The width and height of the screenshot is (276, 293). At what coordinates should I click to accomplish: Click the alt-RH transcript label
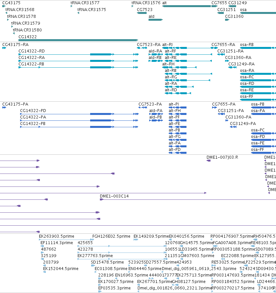pos(168,64)
